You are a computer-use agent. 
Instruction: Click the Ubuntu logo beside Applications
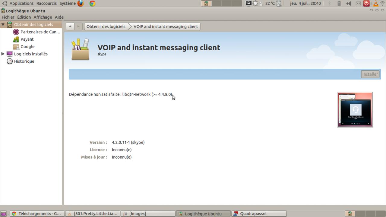click(5, 3)
